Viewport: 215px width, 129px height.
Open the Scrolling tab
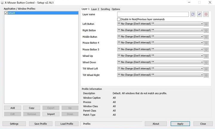pos(105,9)
